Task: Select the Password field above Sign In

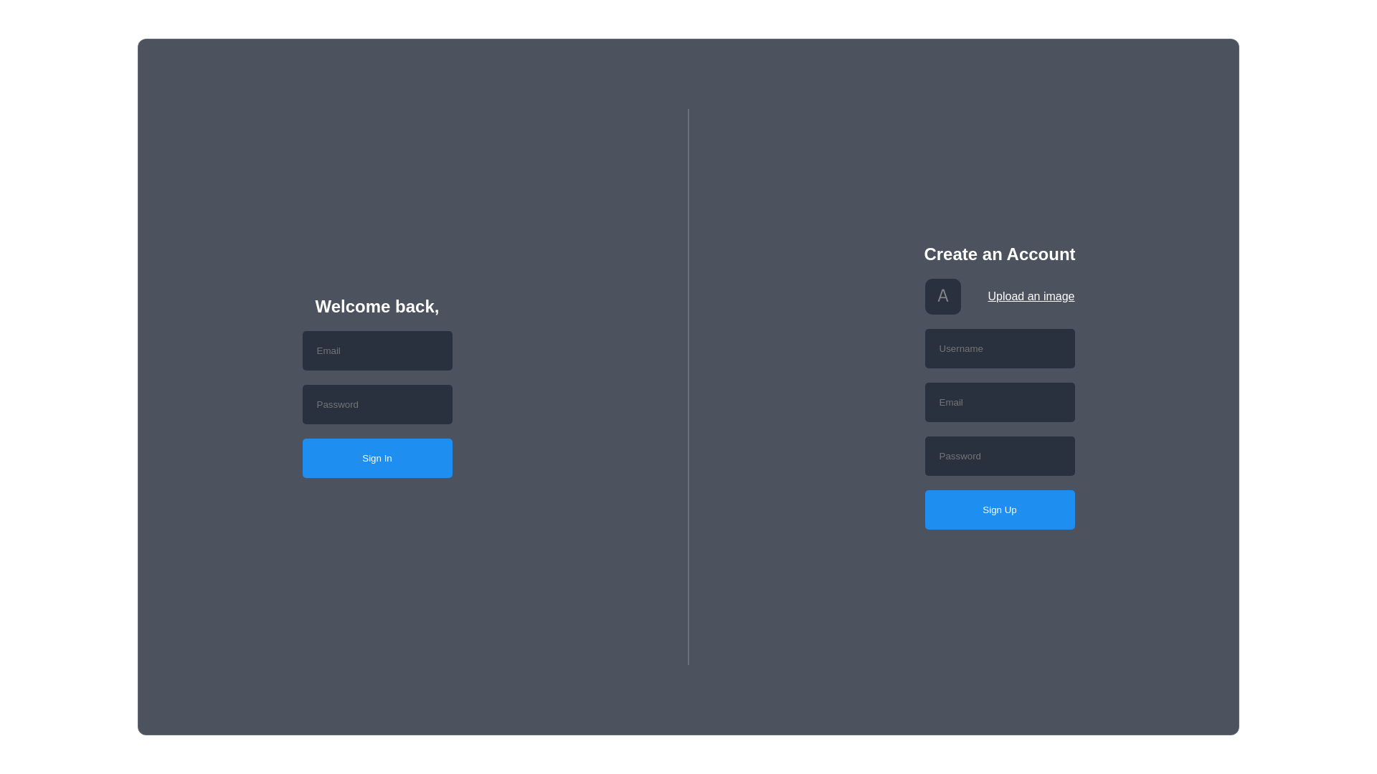Action: tap(377, 404)
